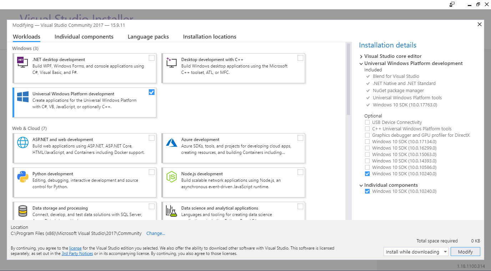Click the Azure development icon
The height and width of the screenshot is (271, 491).
(171, 142)
